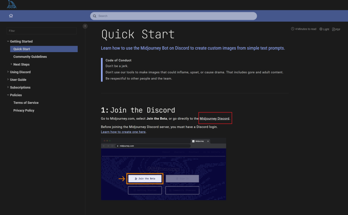The height and width of the screenshot is (215, 348).
Task: Open the Privacy Policy page
Action: click(24, 110)
